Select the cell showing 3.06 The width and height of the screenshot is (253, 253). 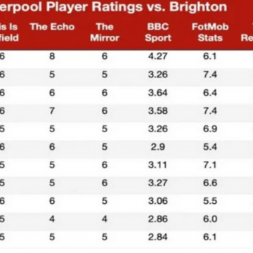click(158, 201)
